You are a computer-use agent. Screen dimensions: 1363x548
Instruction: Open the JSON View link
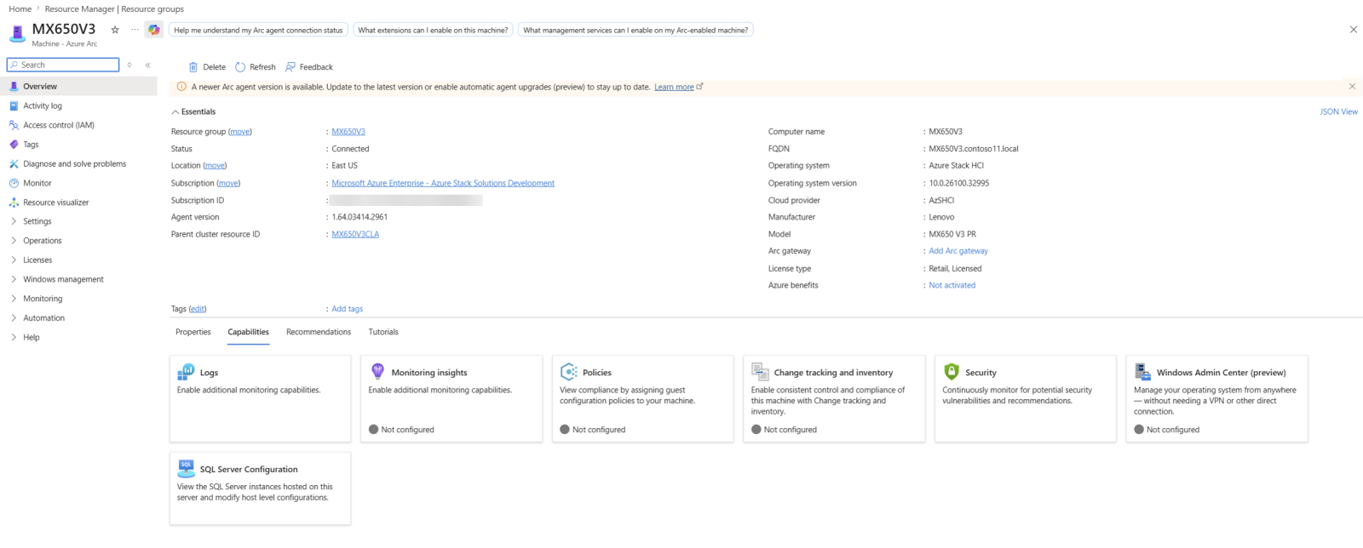tap(1338, 111)
